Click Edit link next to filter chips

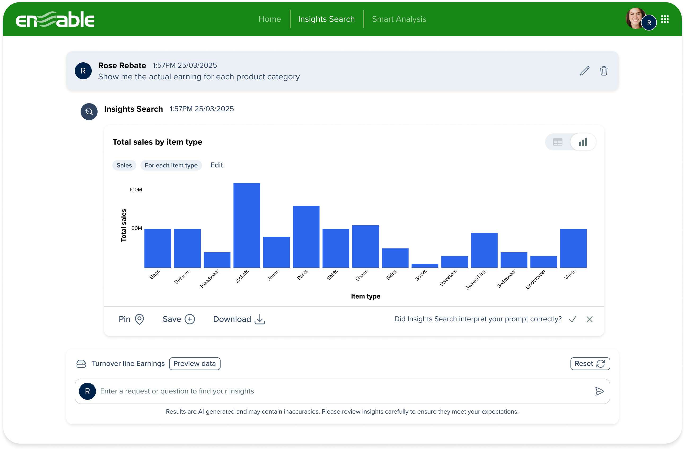[x=216, y=165]
